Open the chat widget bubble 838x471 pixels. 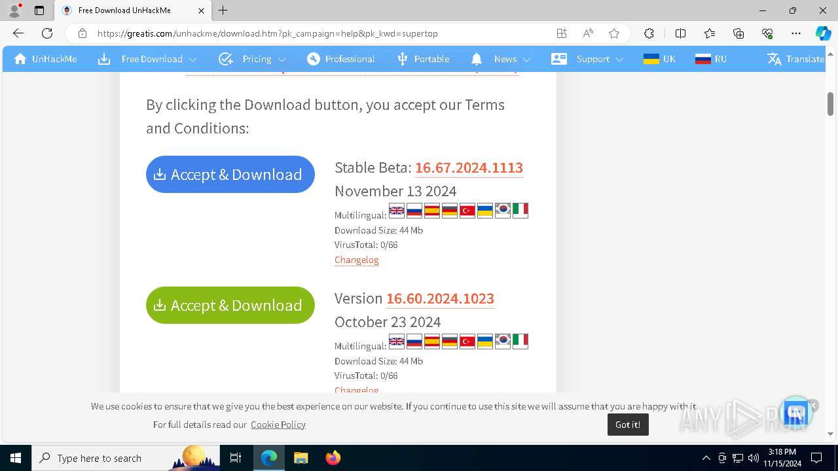tap(796, 413)
